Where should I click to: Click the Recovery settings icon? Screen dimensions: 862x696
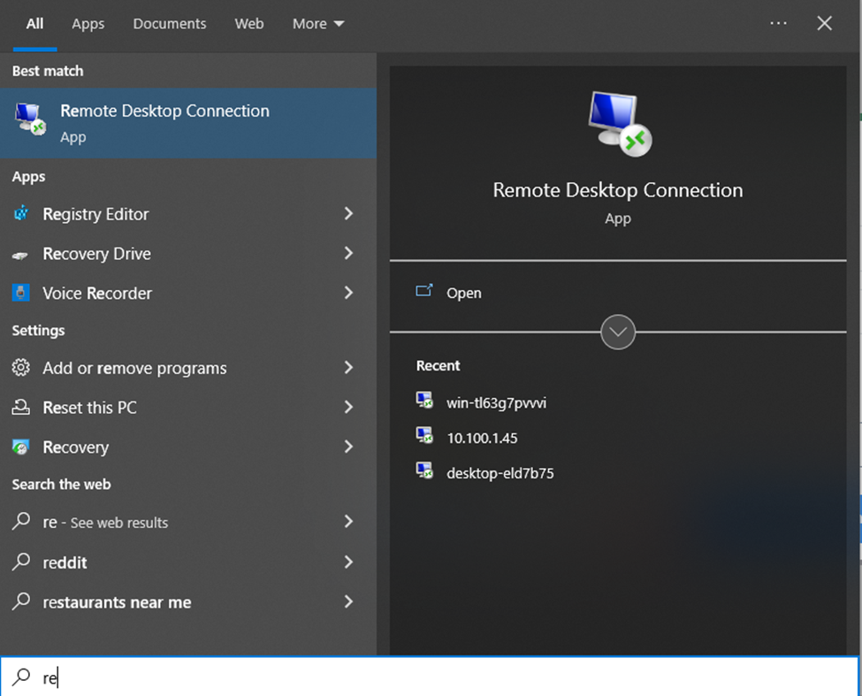click(x=21, y=447)
